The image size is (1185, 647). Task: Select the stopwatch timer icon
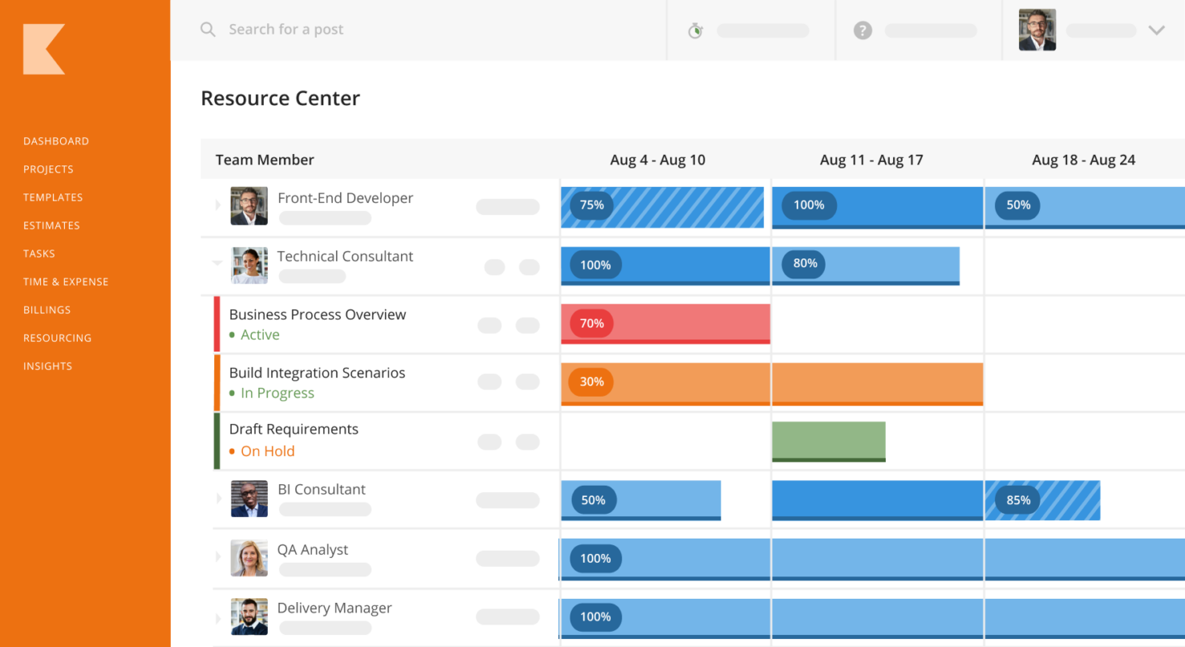coord(695,30)
